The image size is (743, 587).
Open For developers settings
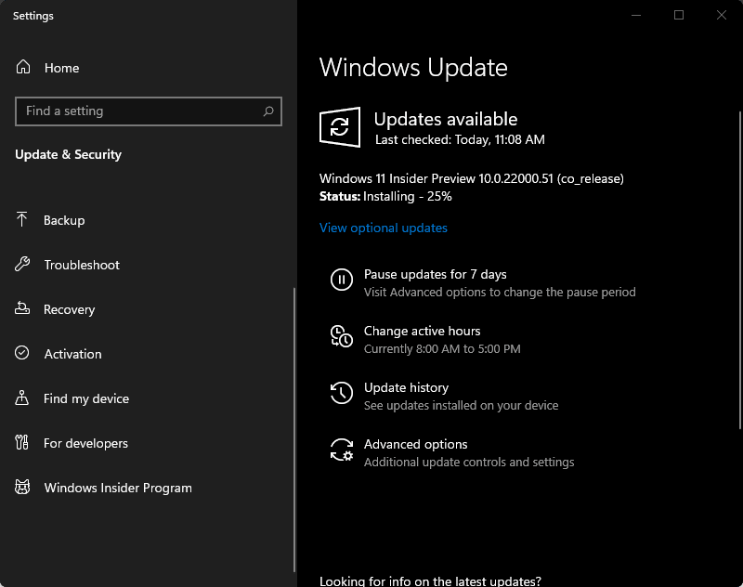click(x=85, y=443)
